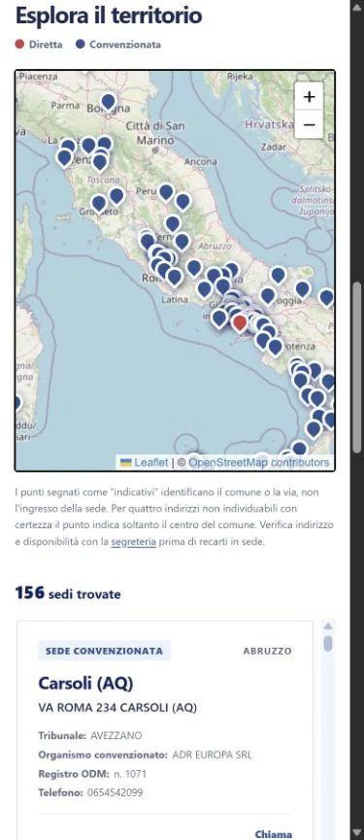This screenshot has height=840, width=364.
Task: Click Chiama for the Carsoli office
Action: click(x=273, y=834)
